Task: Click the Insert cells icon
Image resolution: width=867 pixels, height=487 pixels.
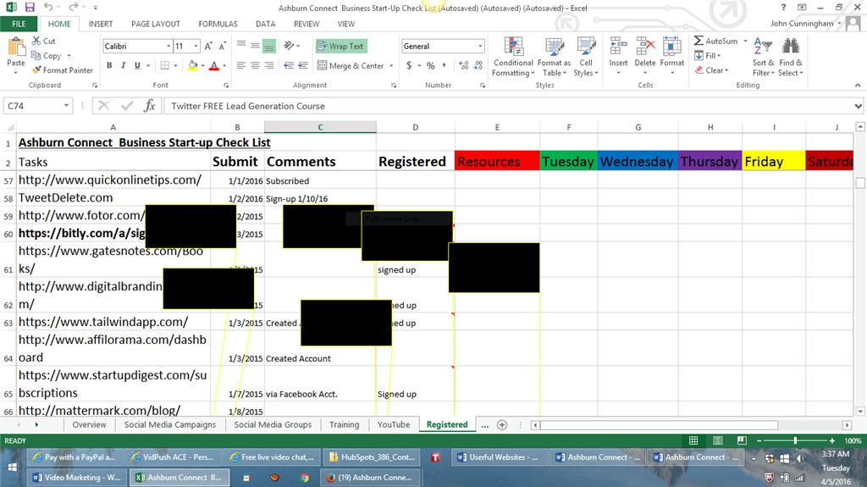Action: coord(618,47)
